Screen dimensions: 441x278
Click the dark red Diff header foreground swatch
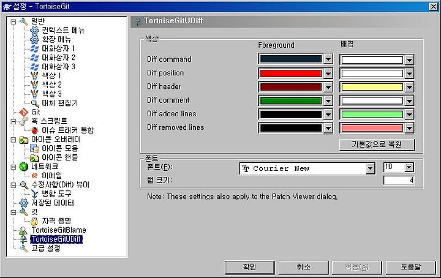(291, 87)
